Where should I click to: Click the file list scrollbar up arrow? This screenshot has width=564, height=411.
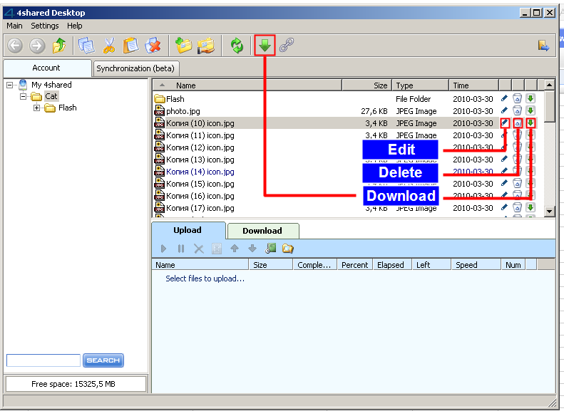(549, 85)
